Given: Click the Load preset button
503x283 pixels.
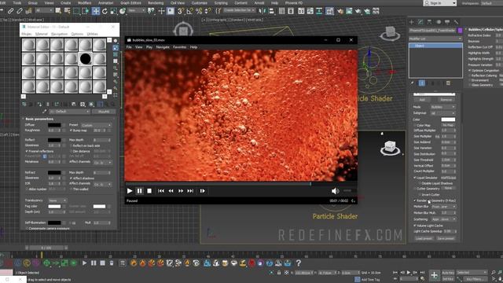Looking at the screenshot, I should pos(424,238).
